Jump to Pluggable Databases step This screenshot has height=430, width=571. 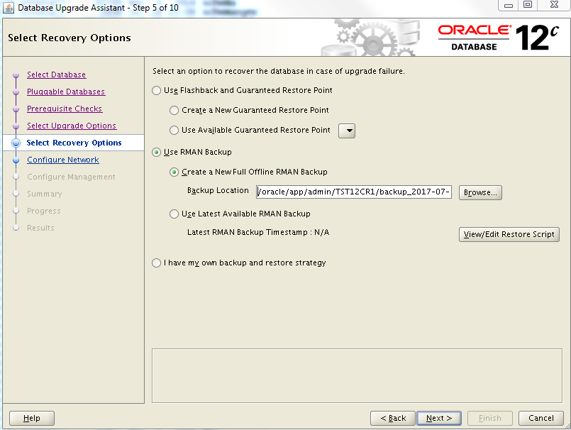(x=65, y=92)
